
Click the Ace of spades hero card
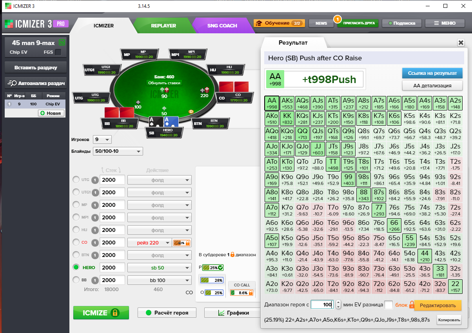point(156,122)
